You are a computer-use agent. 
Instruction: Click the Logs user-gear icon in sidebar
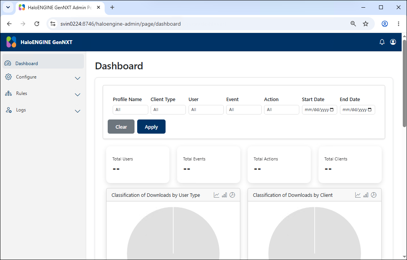(8, 110)
